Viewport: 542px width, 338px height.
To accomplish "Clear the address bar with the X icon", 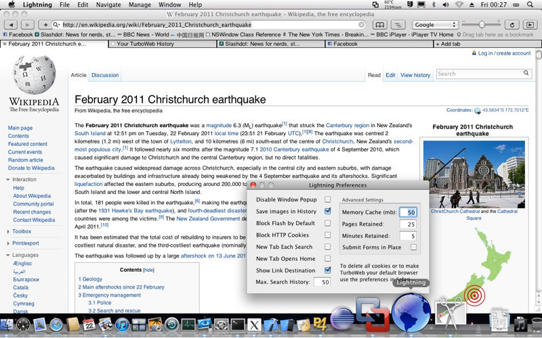I will (362, 25).
